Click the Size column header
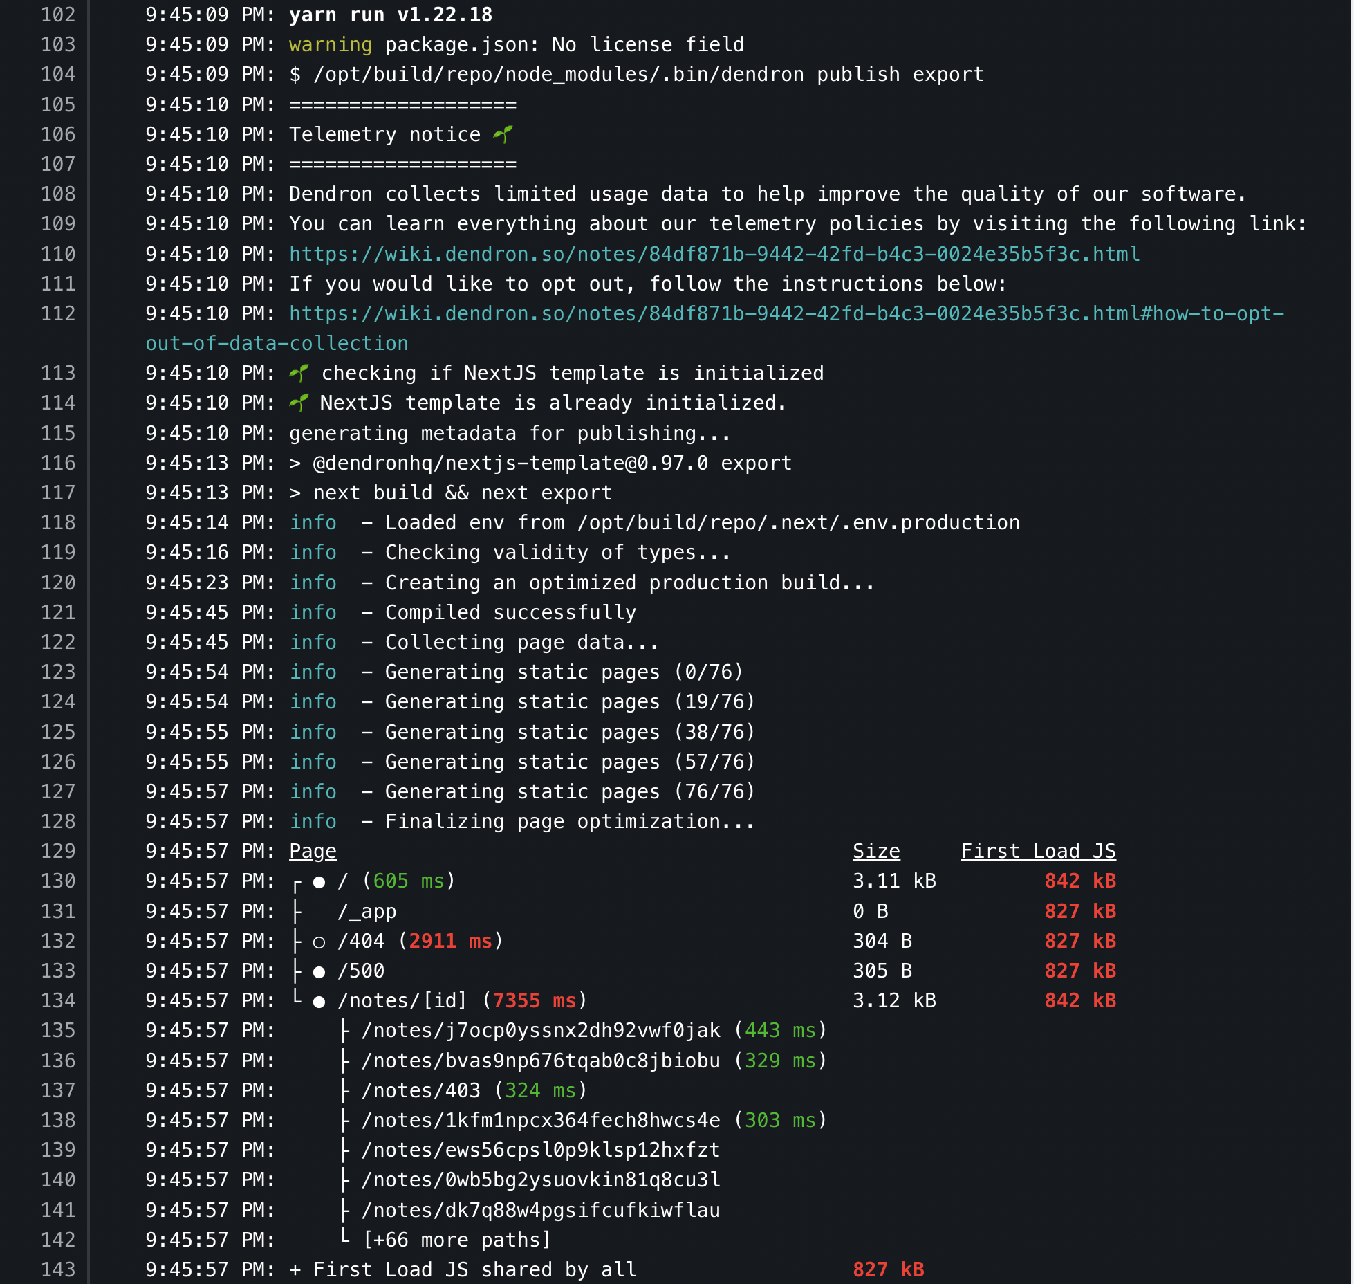The image size is (1354, 1284). (877, 851)
